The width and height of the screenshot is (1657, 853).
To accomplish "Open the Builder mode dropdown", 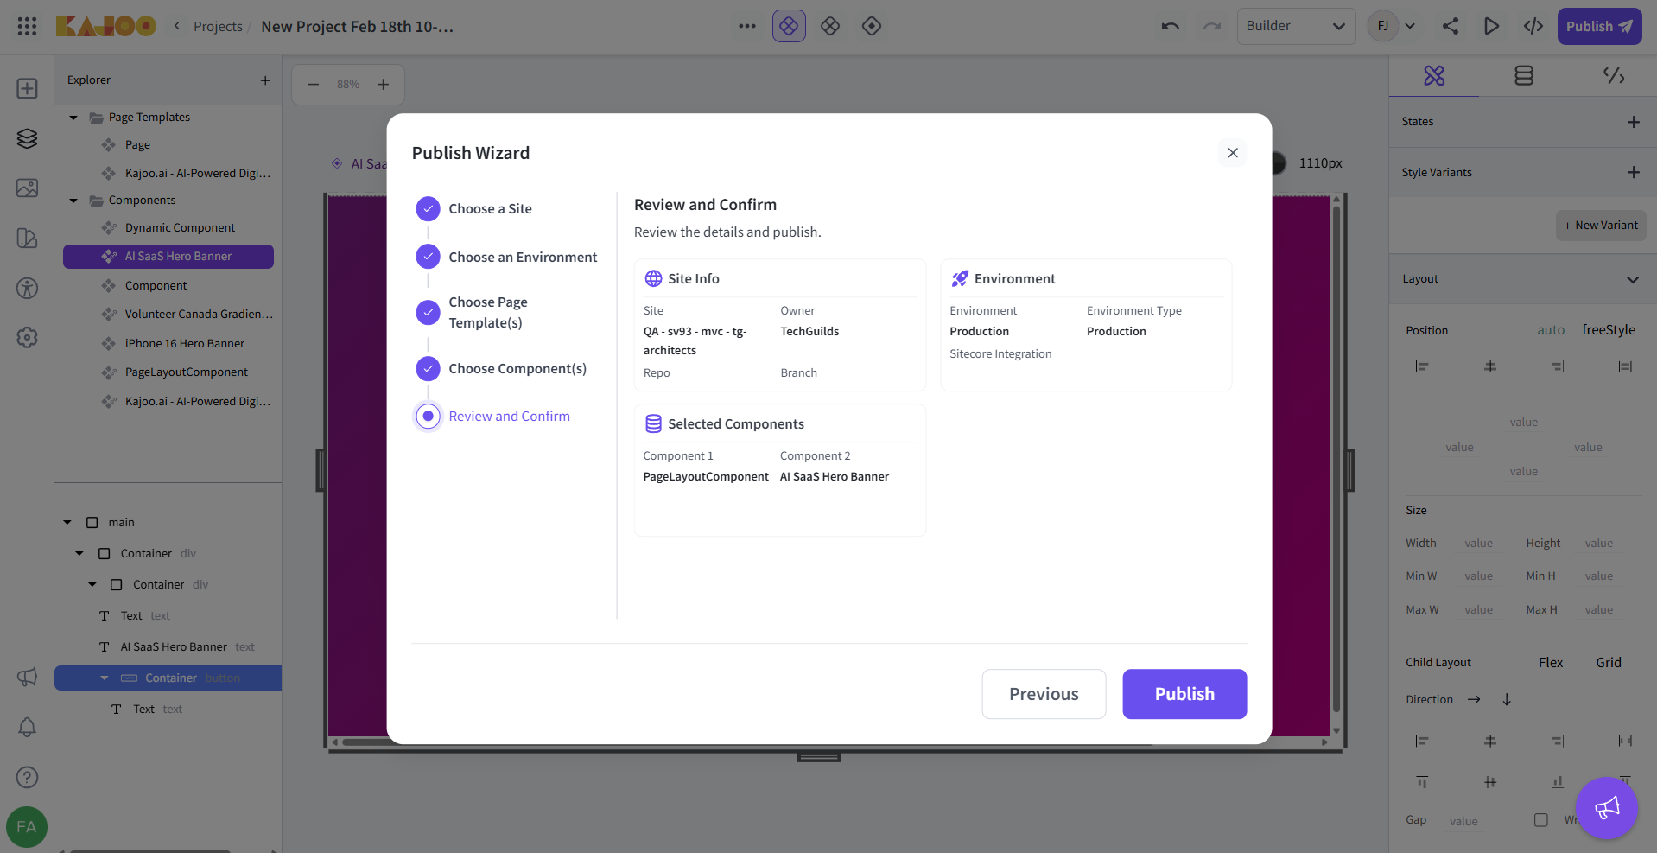I will pos(1296,26).
